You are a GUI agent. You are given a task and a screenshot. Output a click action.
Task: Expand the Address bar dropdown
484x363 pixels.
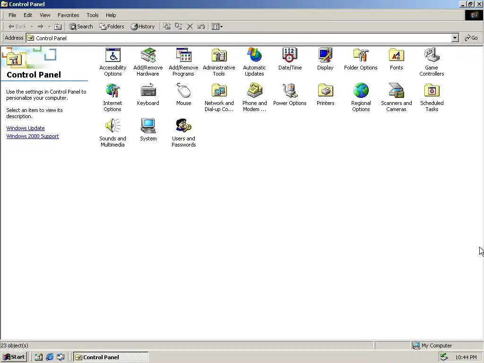point(455,38)
